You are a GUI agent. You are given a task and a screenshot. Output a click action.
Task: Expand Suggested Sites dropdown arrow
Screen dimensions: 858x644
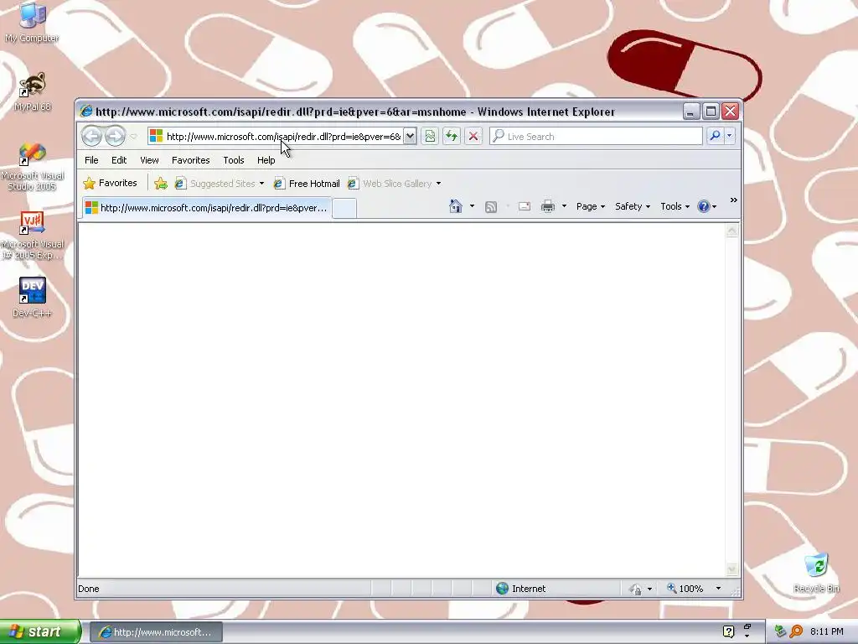click(261, 184)
